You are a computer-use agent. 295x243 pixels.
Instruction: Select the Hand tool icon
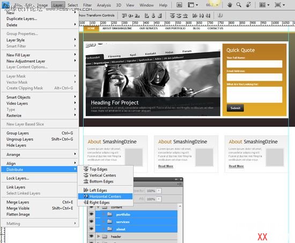230,5
